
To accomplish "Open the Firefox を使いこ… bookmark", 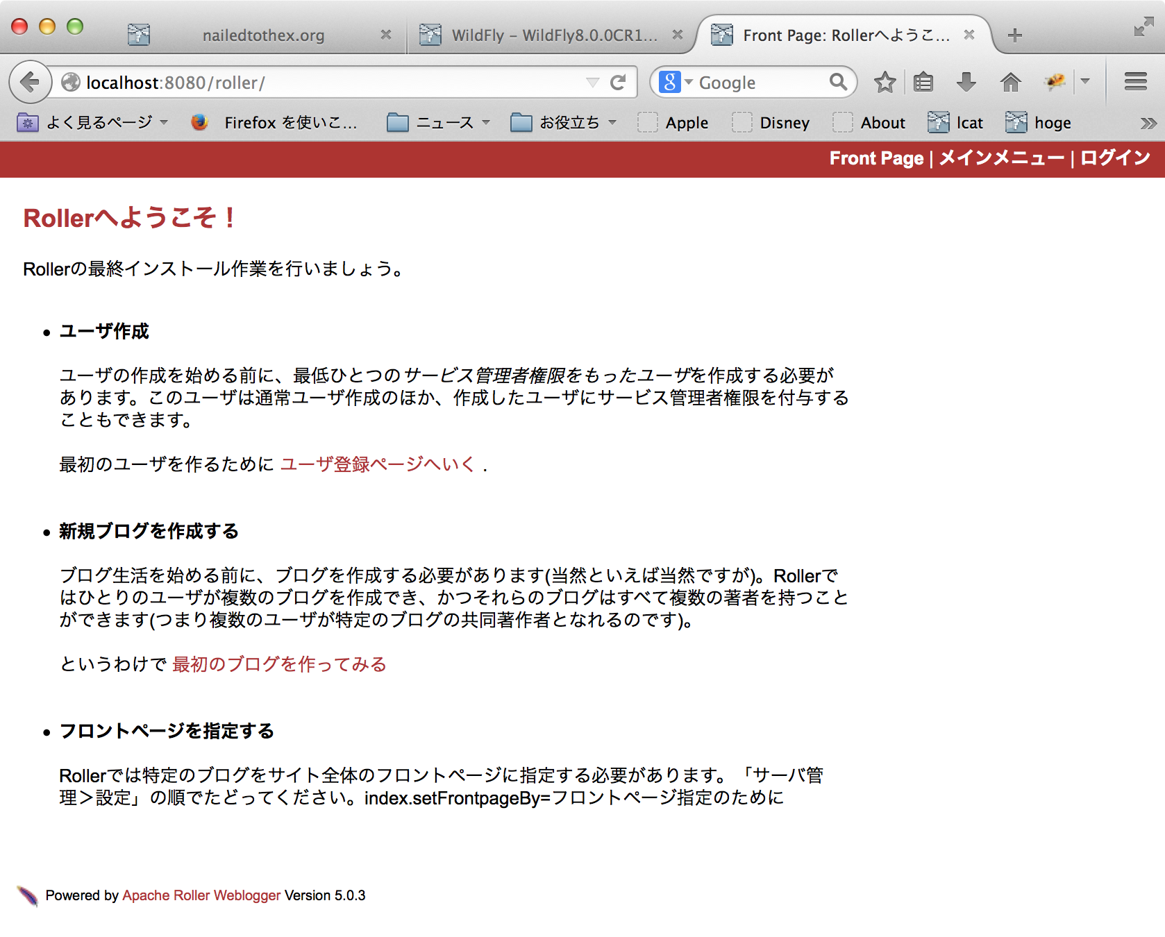I will click(274, 123).
